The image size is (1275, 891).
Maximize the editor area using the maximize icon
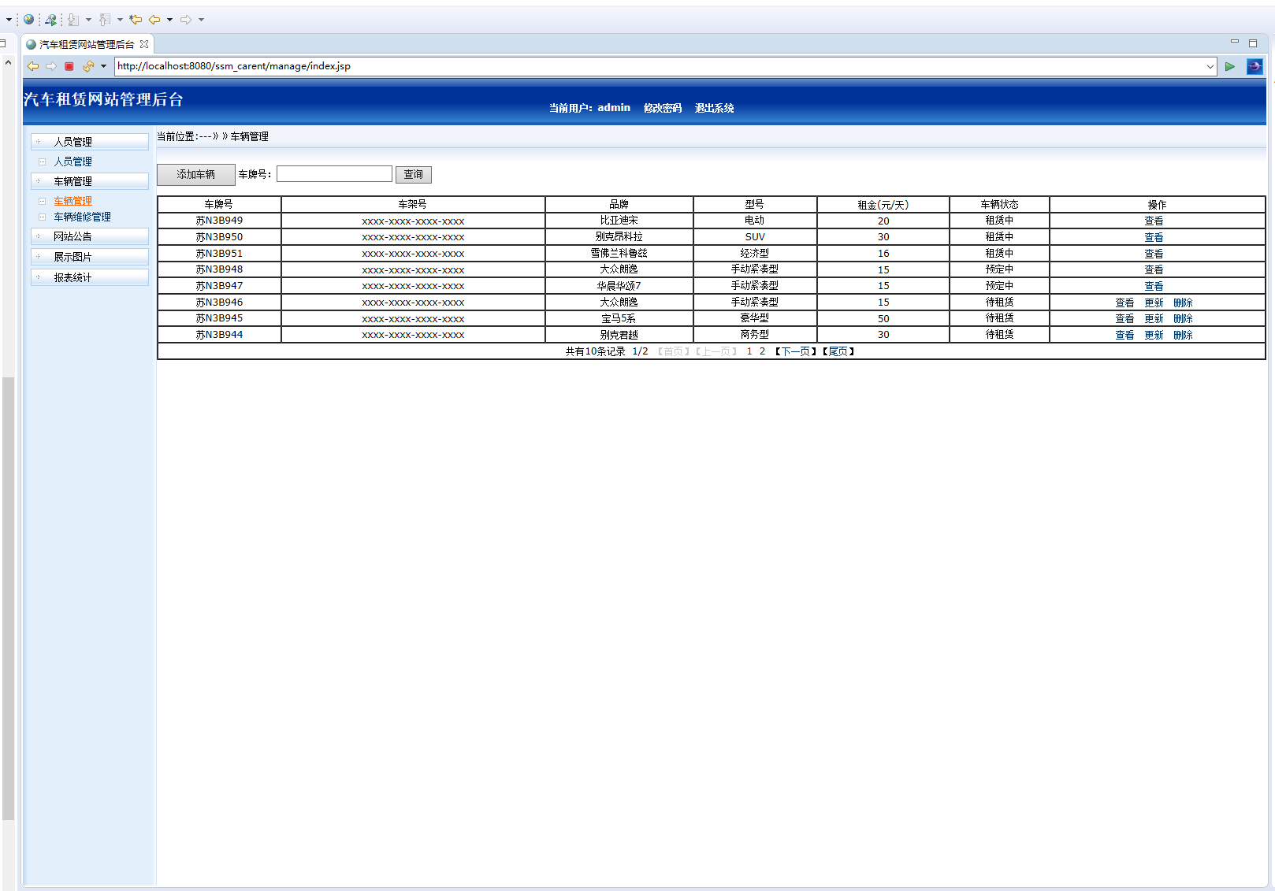click(1253, 43)
